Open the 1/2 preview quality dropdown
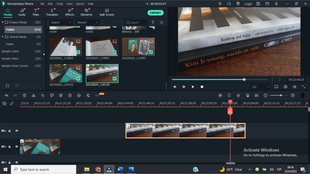This screenshot has width=310, height=174. 260,87
